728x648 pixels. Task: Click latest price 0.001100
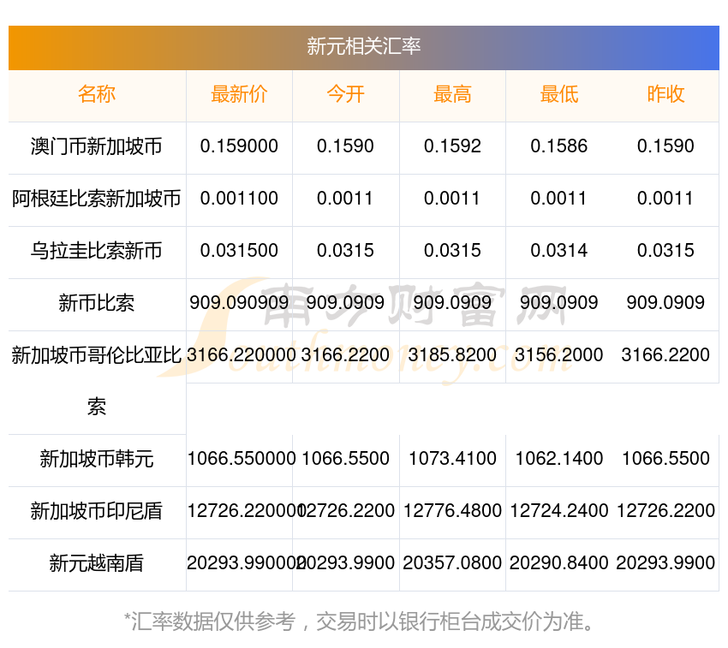[x=239, y=199]
